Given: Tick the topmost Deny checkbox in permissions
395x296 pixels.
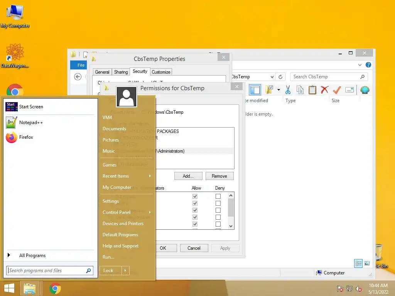Looking at the screenshot, I should pyautogui.click(x=218, y=196).
